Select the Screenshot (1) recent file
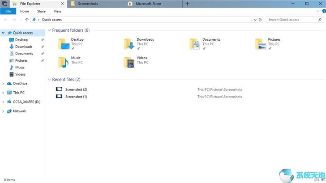The width and height of the screenshot is (326, 183). [76, 97]
